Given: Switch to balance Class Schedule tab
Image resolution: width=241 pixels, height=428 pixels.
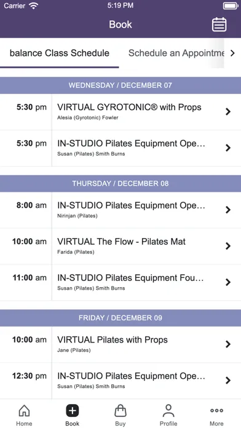Looking at the screenshot, I should pos(60,53).
